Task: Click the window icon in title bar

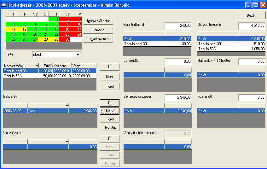Action: [x=3, y=5]
